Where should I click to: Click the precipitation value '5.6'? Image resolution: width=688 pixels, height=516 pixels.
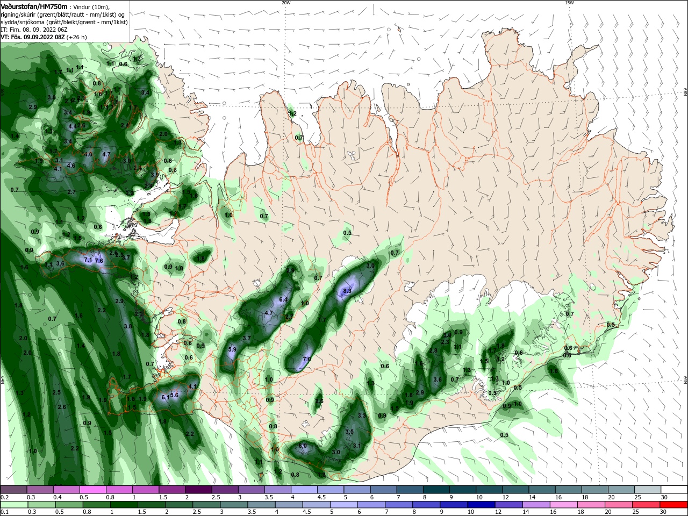tap(174, 395)
